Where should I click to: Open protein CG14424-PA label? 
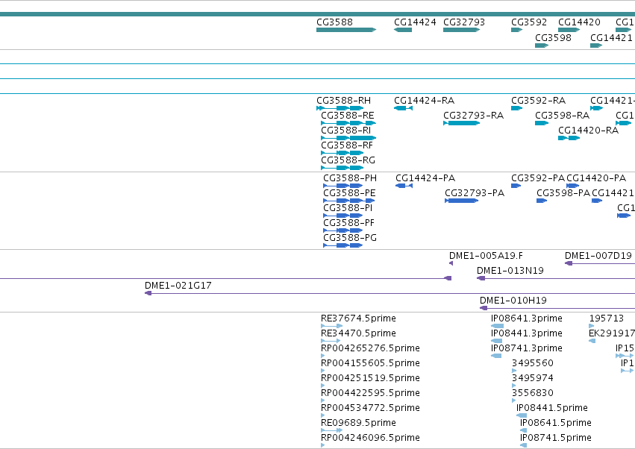tap(425, 178)
